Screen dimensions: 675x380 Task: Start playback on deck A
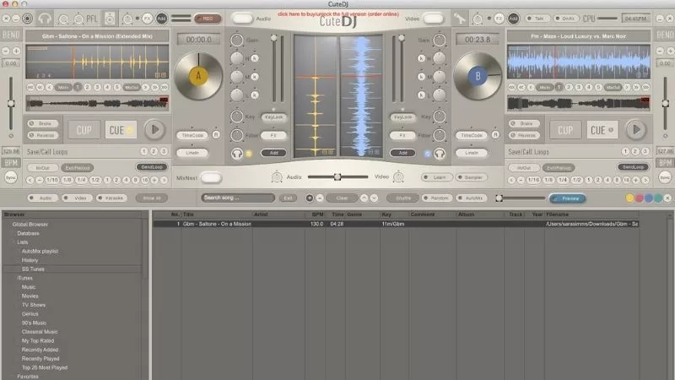(x=154, y=130)
